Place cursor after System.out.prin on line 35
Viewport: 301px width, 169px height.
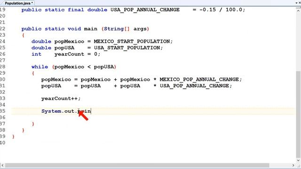coord(91,111)
